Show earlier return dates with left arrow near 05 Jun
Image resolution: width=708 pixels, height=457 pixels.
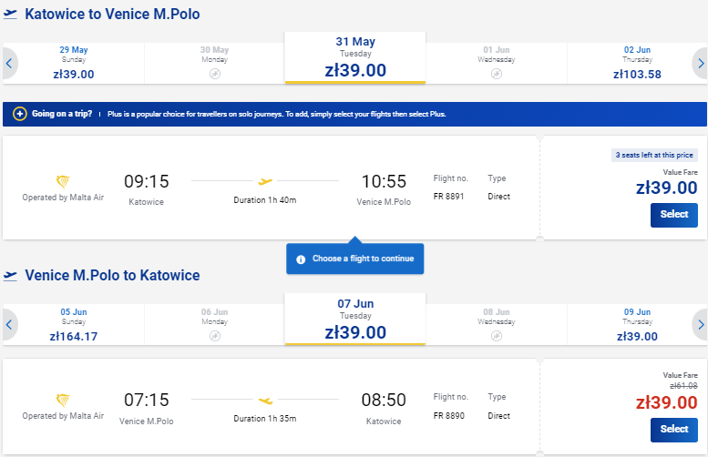click(9, 325)
